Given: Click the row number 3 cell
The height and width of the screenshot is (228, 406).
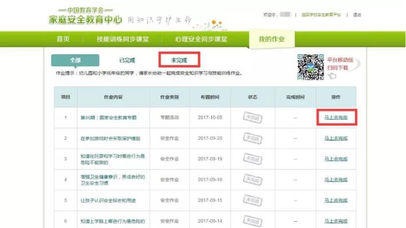Looking at the screenshot, I should click(x=65, y=159).
